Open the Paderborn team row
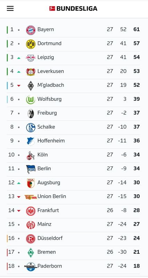The image size is (148, 278). click(x=73, y=266)
